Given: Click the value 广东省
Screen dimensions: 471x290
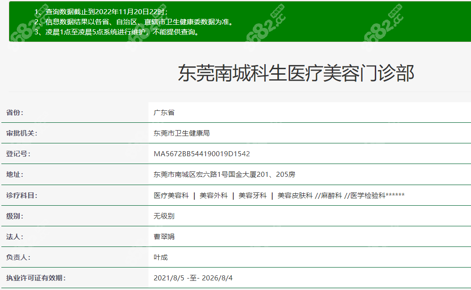Looking at the screenshot, I should 164,113.
